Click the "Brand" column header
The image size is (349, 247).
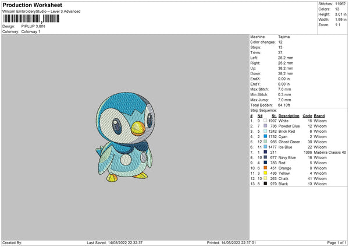click(x=319, y=116)
